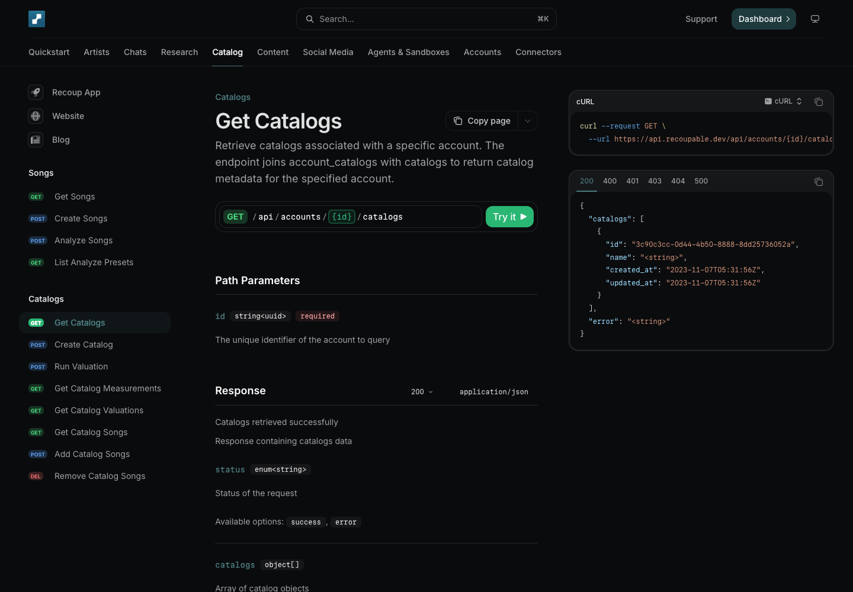The height and width of the screenshot is (592, 853).
Task: Click the {id} path parameter chip
Action: pyautogui.click(x=342, y=217)
